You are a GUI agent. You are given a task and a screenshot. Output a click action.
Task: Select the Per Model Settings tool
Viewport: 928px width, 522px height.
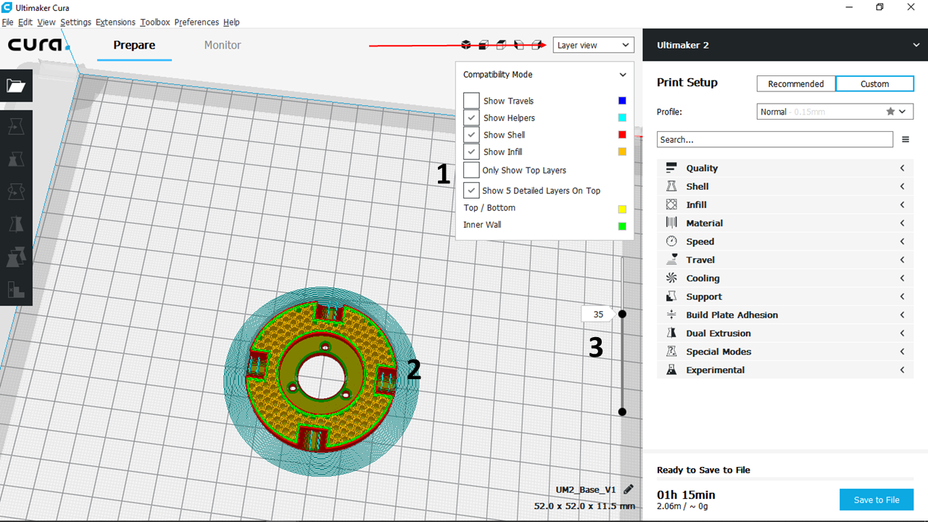(x=16, y=257)
